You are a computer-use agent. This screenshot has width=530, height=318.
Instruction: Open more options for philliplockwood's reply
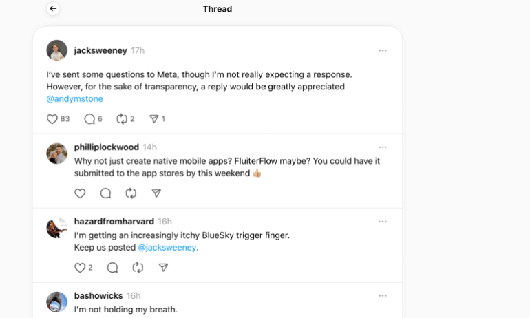pos(383,147)
